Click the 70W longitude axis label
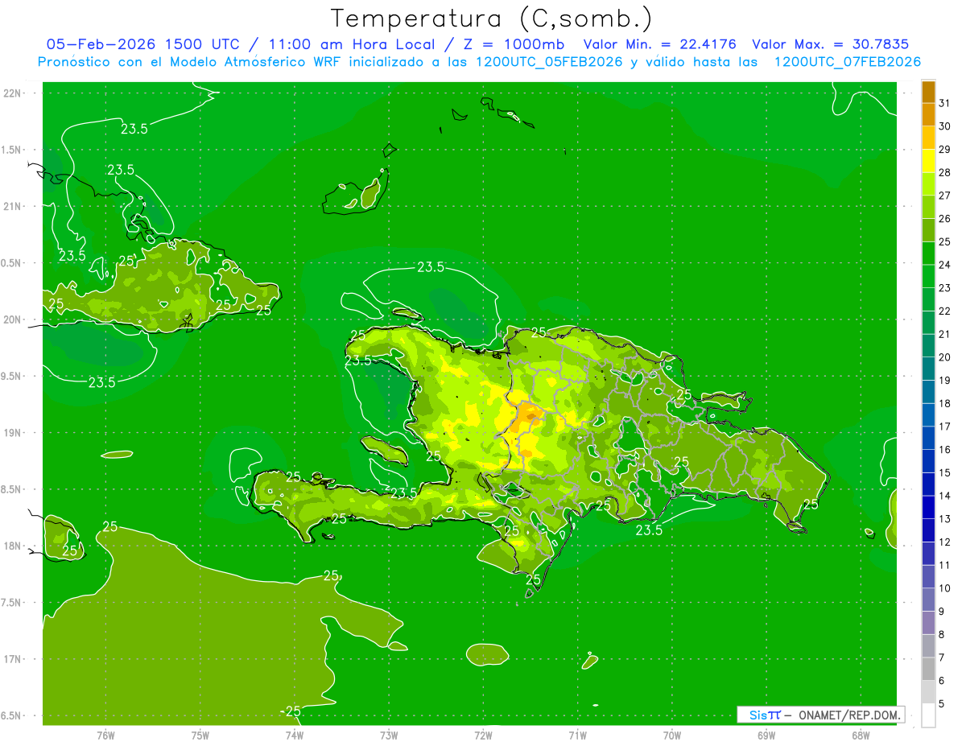 (x=672, y=736)
